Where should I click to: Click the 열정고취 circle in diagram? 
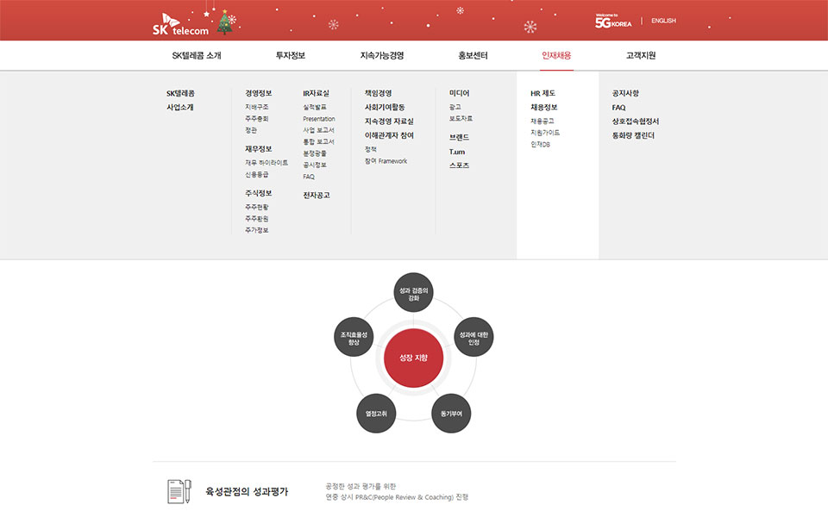pyautogui.click(x=376, y=414)
